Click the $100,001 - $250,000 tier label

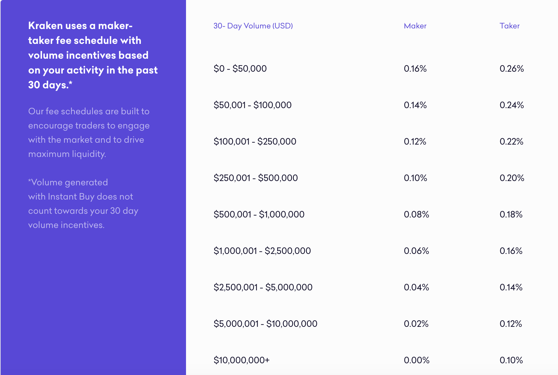pos(255,141)
